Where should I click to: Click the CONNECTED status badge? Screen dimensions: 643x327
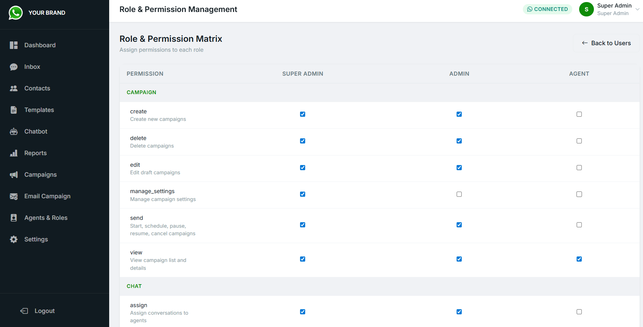click(x=548, y=9)
